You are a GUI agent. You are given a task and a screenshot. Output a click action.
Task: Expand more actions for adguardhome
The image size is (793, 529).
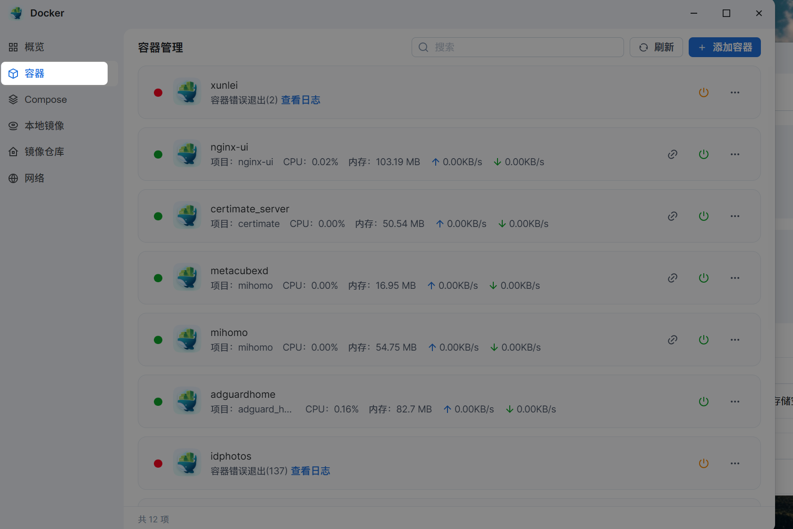735,402
